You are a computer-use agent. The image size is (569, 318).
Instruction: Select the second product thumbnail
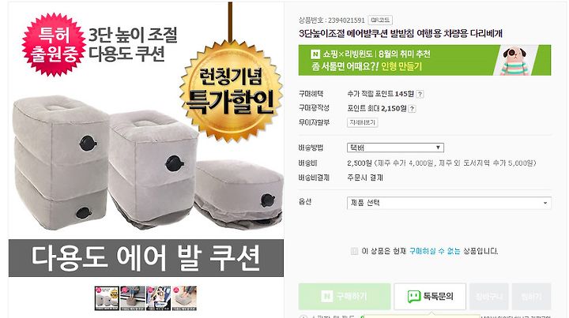coord(133,298)
